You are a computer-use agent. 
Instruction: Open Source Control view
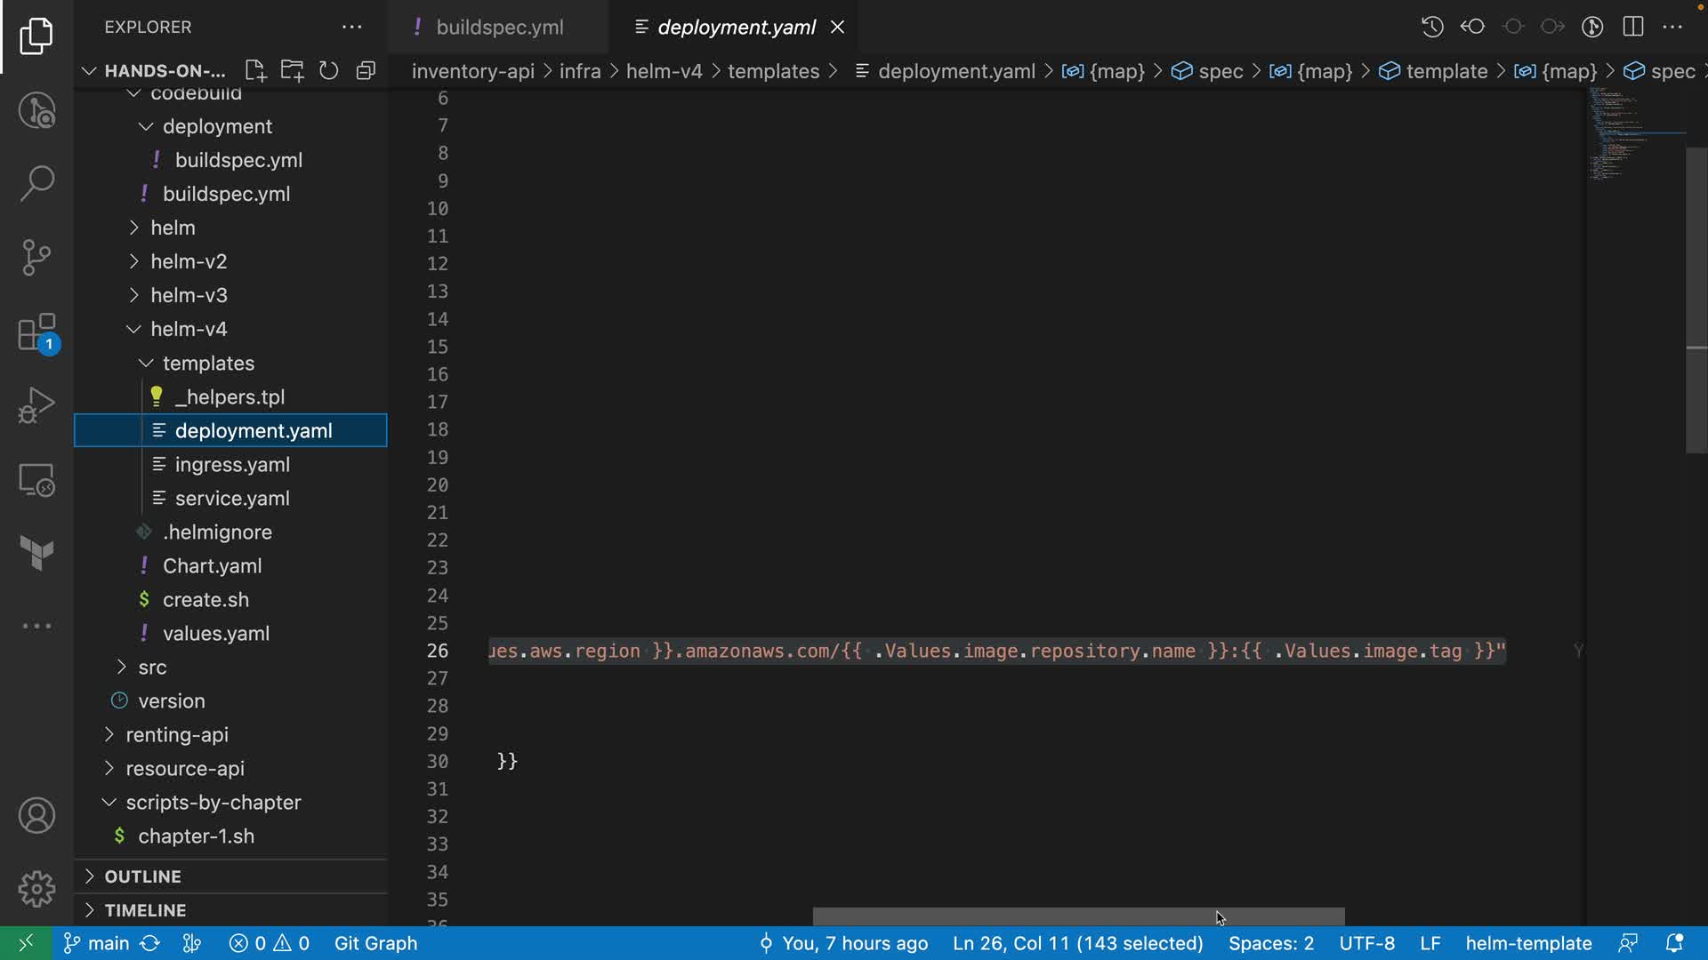point(36,258)
